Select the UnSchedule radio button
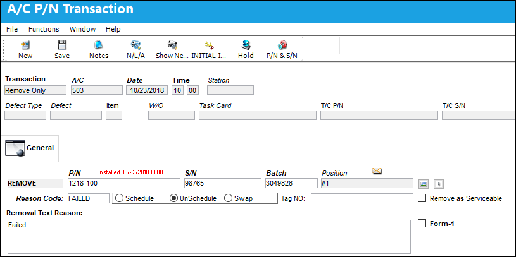516x257 pixels. tap(173, 198)
